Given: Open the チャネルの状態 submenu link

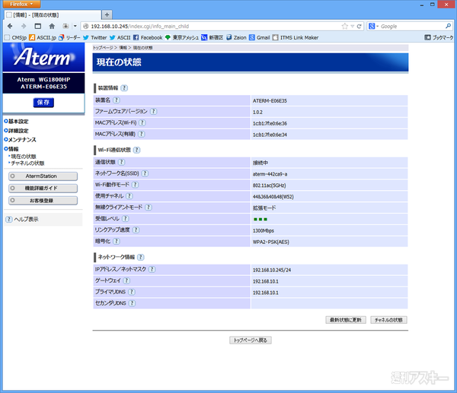Looking at the screenshot, I should click(x=27, y=163).
